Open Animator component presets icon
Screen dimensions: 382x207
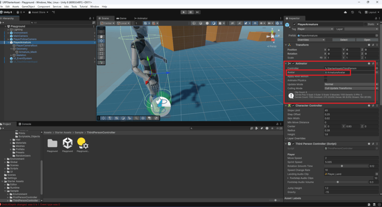373,63
